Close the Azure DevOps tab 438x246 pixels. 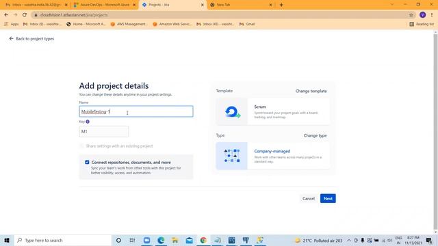tap(134, 5)
